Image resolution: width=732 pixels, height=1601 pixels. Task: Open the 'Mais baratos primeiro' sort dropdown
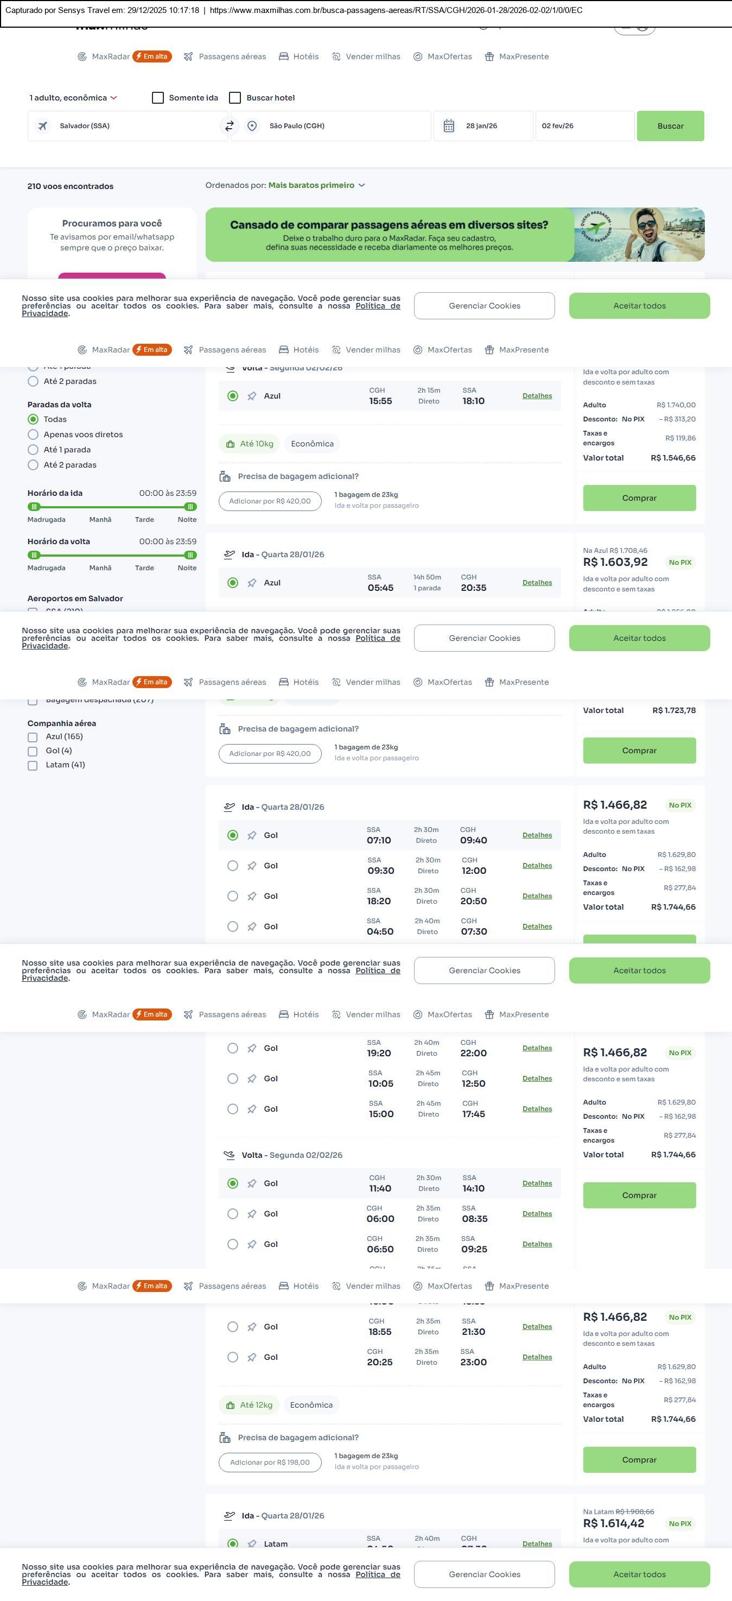[316, 185]
